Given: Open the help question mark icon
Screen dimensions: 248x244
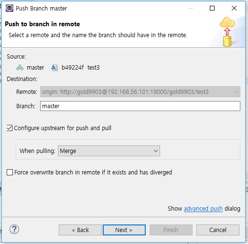Looking at the screenshot, I should coord(14,229).
